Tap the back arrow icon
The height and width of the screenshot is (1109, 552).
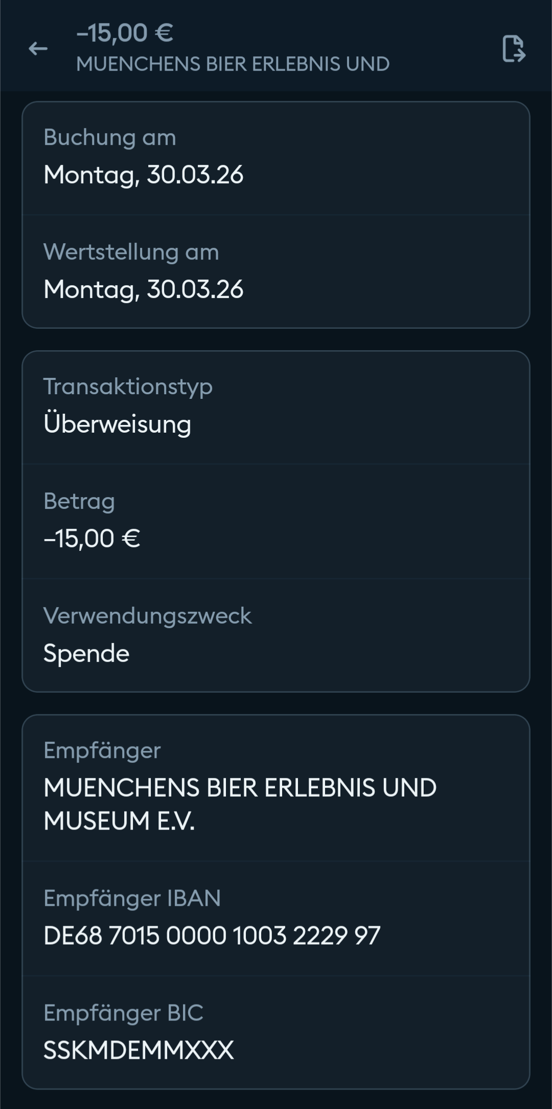point(38,49)
